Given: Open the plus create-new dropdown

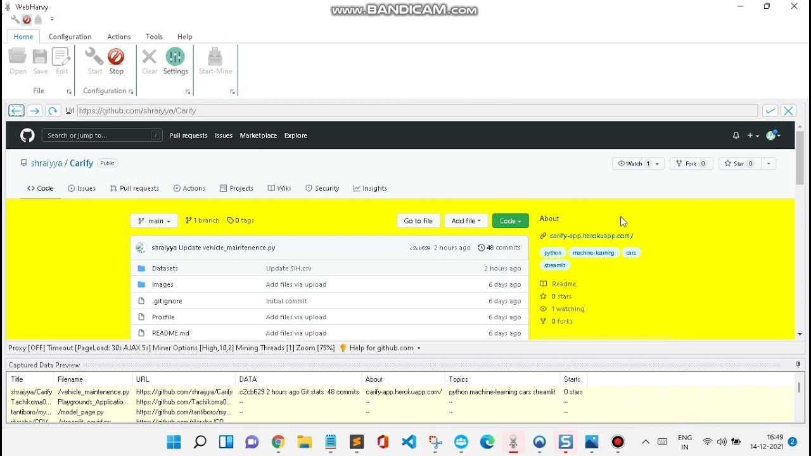Looking at the screenshot, I should (753, 136).
